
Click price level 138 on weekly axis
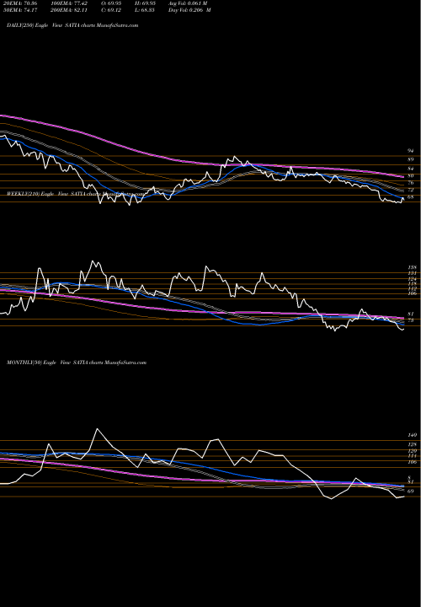(412, 267)
